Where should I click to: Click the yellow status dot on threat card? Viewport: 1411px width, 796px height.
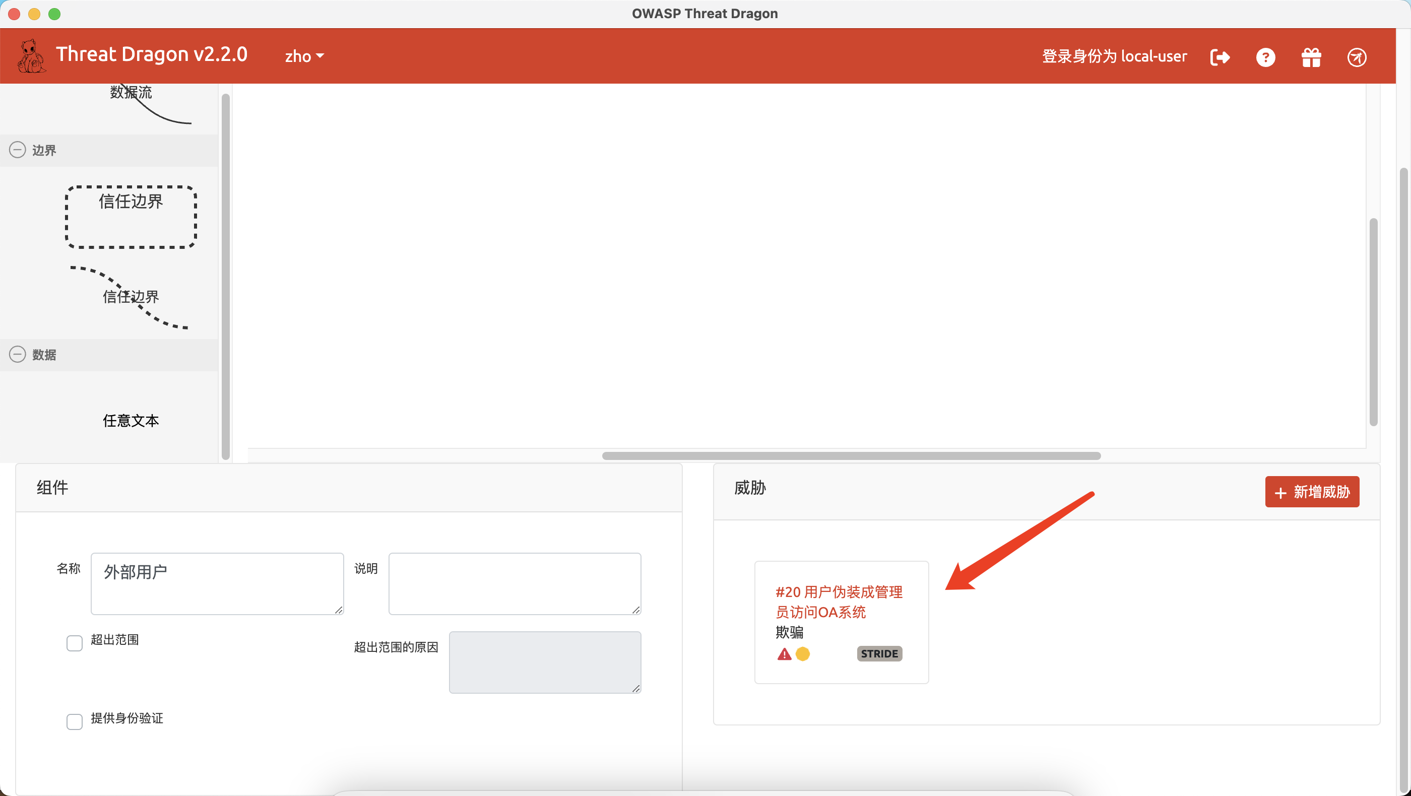803,653
